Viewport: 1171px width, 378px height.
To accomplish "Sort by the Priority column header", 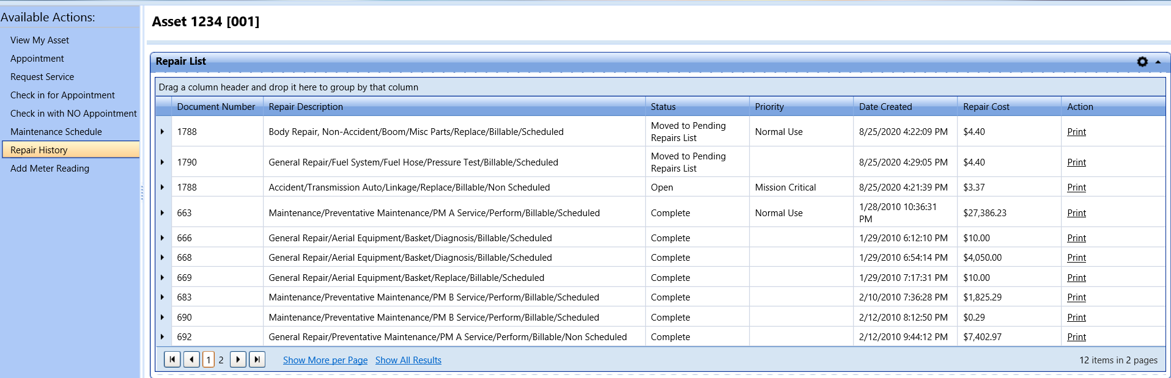I will 801,106.
